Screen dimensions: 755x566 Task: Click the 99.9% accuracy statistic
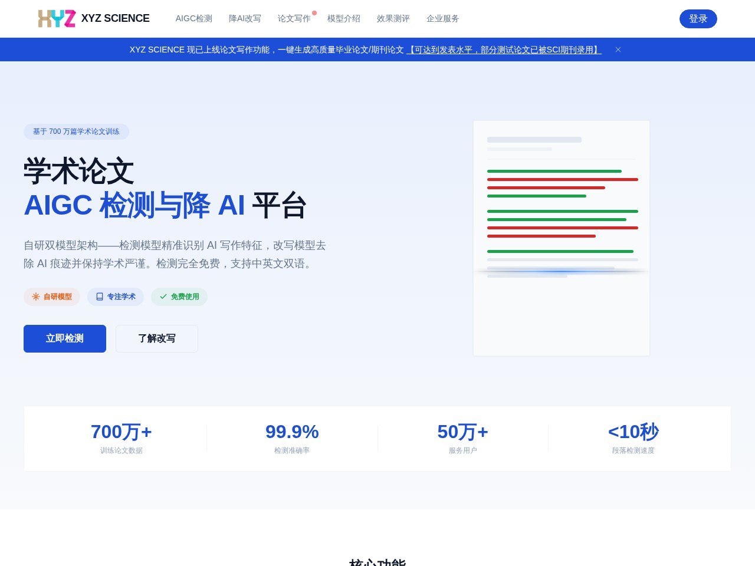tap(292, 432)
